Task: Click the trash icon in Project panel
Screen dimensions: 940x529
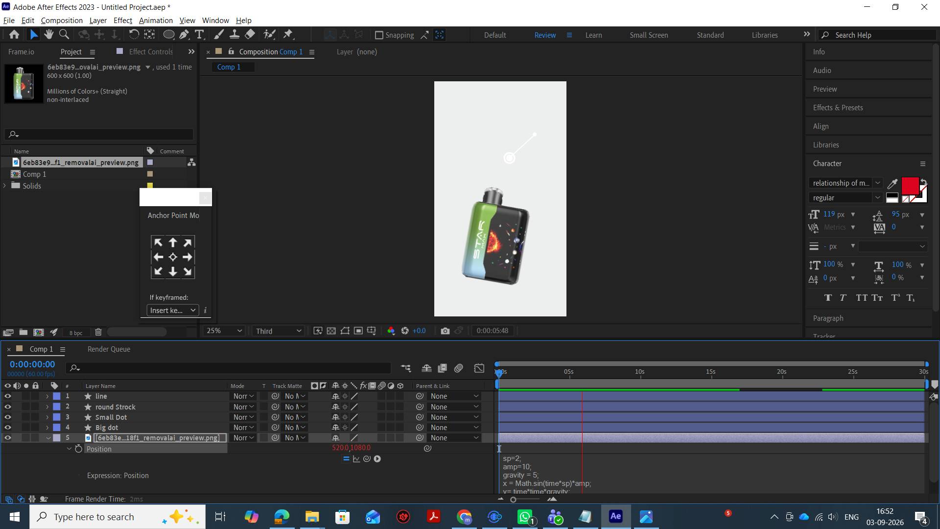Action: (x=98, y=332)
